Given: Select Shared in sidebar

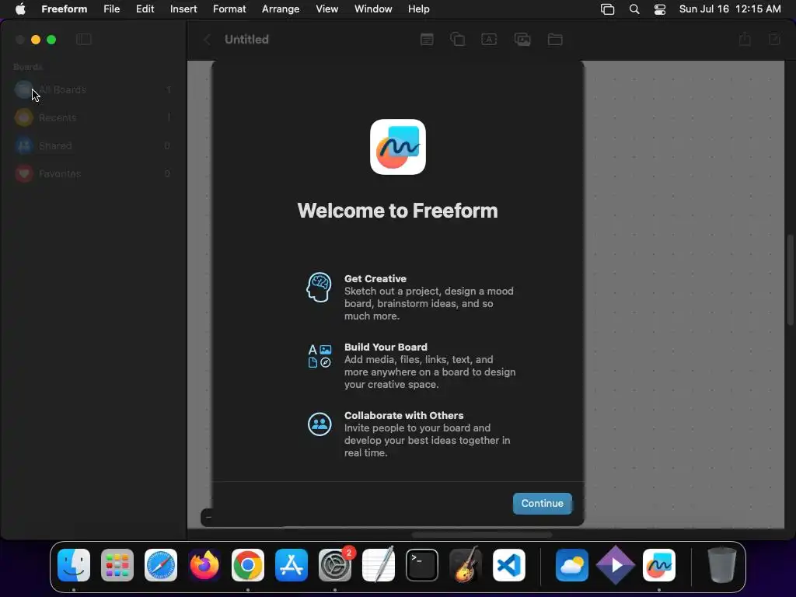Looking at the screenshot, I should tap(93, 145).
